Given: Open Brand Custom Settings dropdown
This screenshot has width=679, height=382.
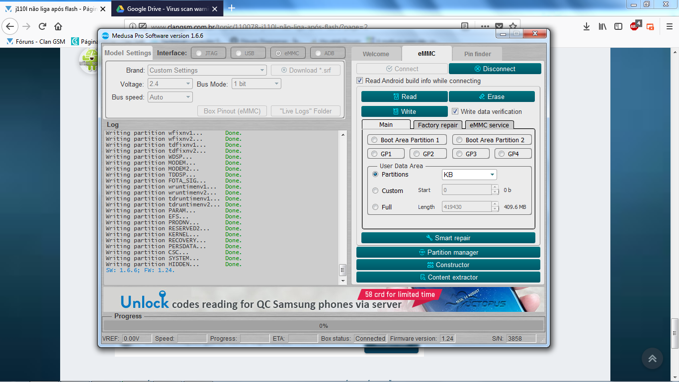Looking at the screenshot, I should [207, 70].
